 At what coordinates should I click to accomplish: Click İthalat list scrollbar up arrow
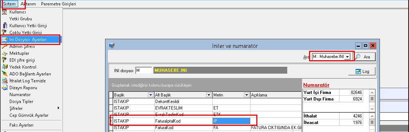click(372, 116)
